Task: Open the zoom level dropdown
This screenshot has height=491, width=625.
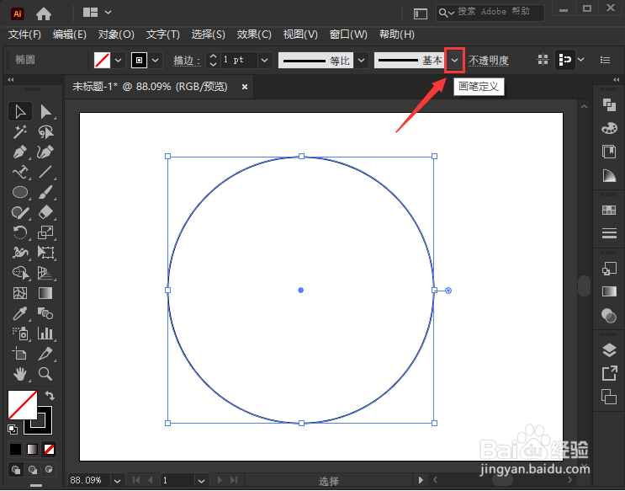Action: click(x=117, y=480)
